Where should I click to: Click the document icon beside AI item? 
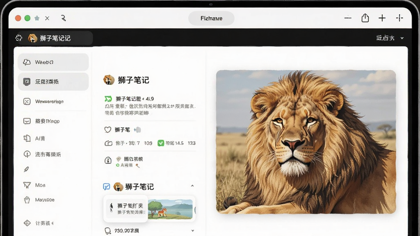[27, 138]
